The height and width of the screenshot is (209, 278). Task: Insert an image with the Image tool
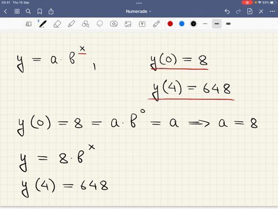click(x=128, y=24)
